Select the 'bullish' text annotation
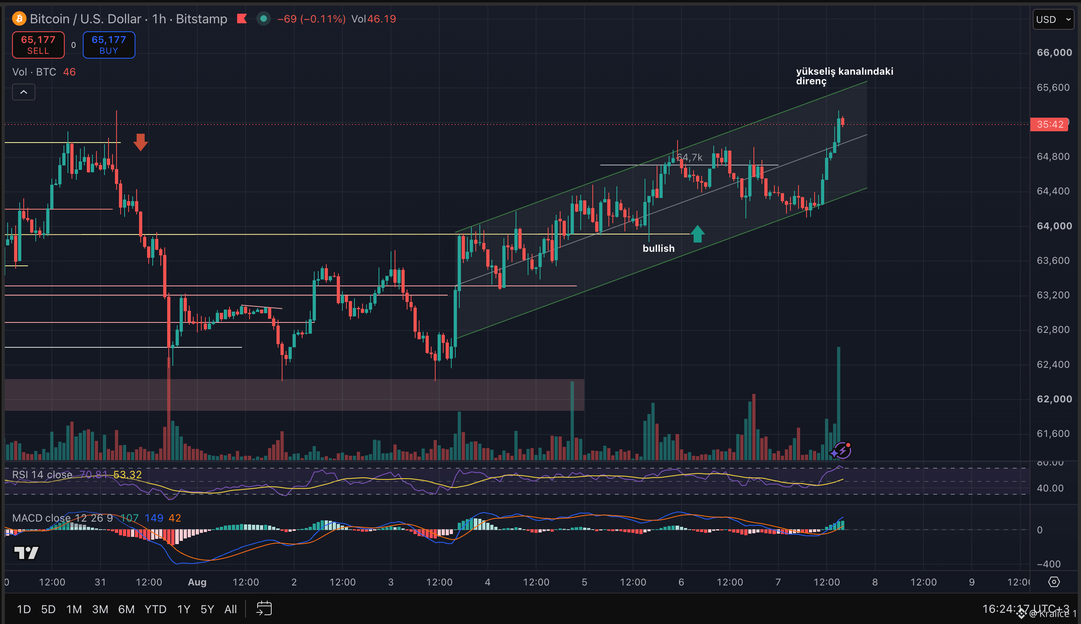This screenshot has height=624, width=1081. tap(658, 248)
